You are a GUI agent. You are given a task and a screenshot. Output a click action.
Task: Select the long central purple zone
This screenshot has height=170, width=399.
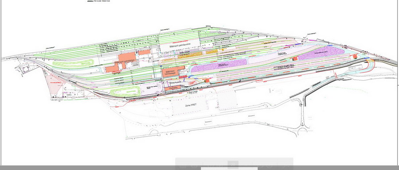(219, 66)
